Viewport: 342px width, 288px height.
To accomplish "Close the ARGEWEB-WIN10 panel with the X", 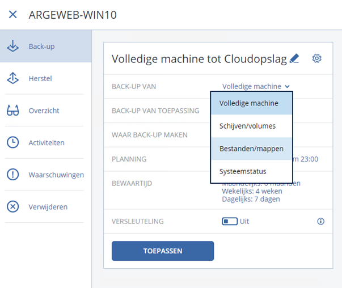I will [12, 15].
